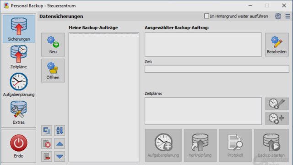Create a new backup job with Neu
293x165 pixels.
click(x=53, y=45)
